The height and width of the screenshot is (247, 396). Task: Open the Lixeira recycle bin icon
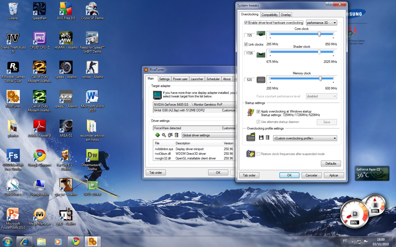point(13,11)
